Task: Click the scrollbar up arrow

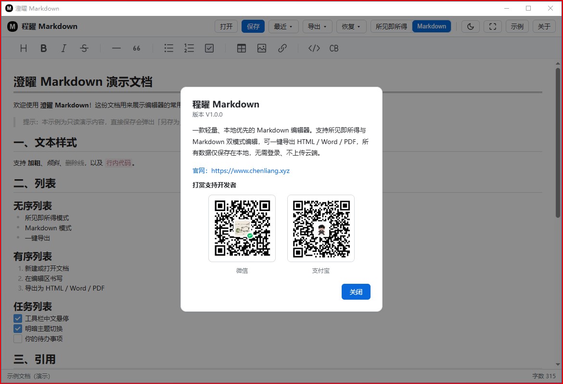Action: tap(558, 64)
